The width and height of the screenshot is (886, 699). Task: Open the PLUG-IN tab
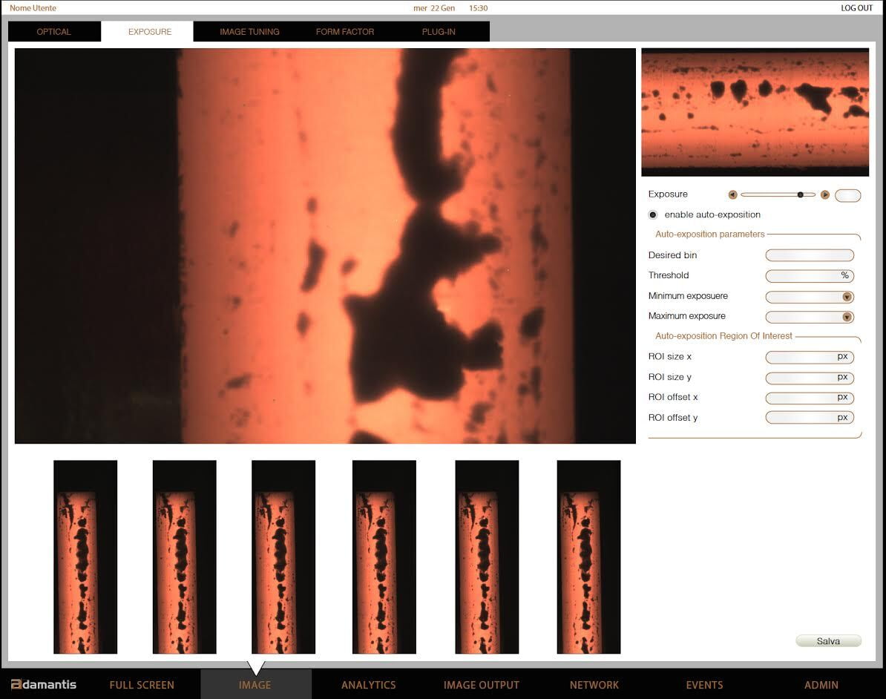tap(439, 32)
